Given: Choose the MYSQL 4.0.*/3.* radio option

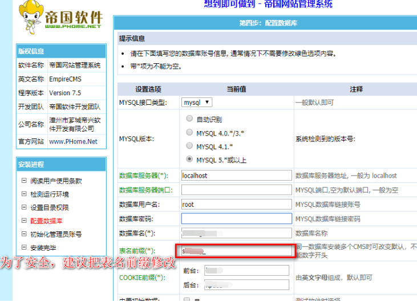Looking at the screenshot, I should point(189,133).
